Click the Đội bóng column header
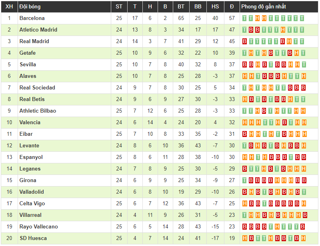The width and height of the screenshot is (320, 246). tap(30, 6)
